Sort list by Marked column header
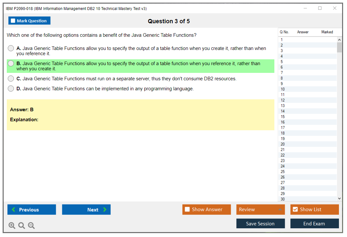 coord(327,32)
